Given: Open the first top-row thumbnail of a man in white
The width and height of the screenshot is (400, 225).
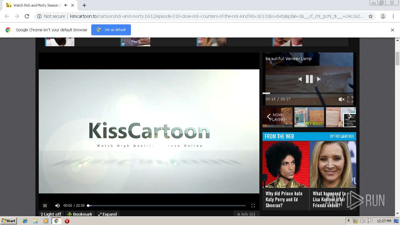Looking at the screenshot, I should point(60,42).
